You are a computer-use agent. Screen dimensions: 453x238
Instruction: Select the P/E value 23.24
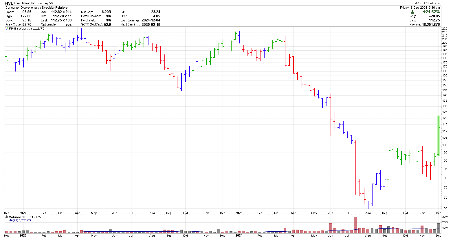(x=156, y=12)
